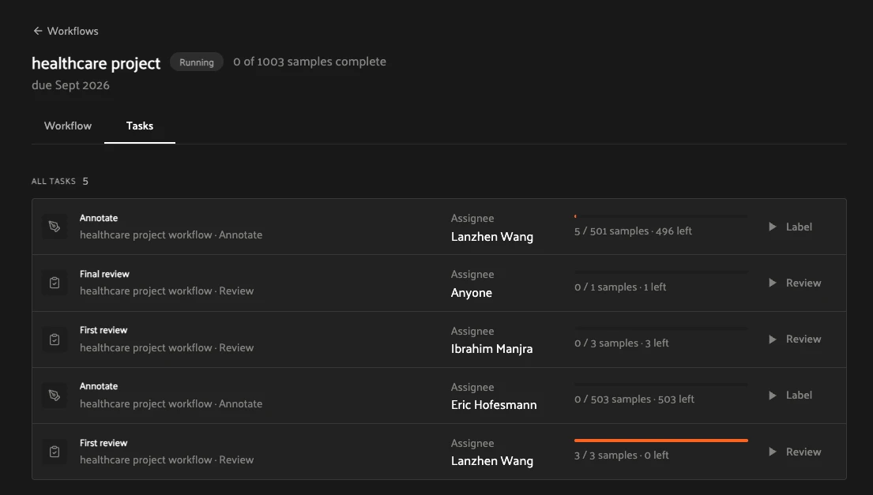Click back arrow next to Workflows

point(37,31)
